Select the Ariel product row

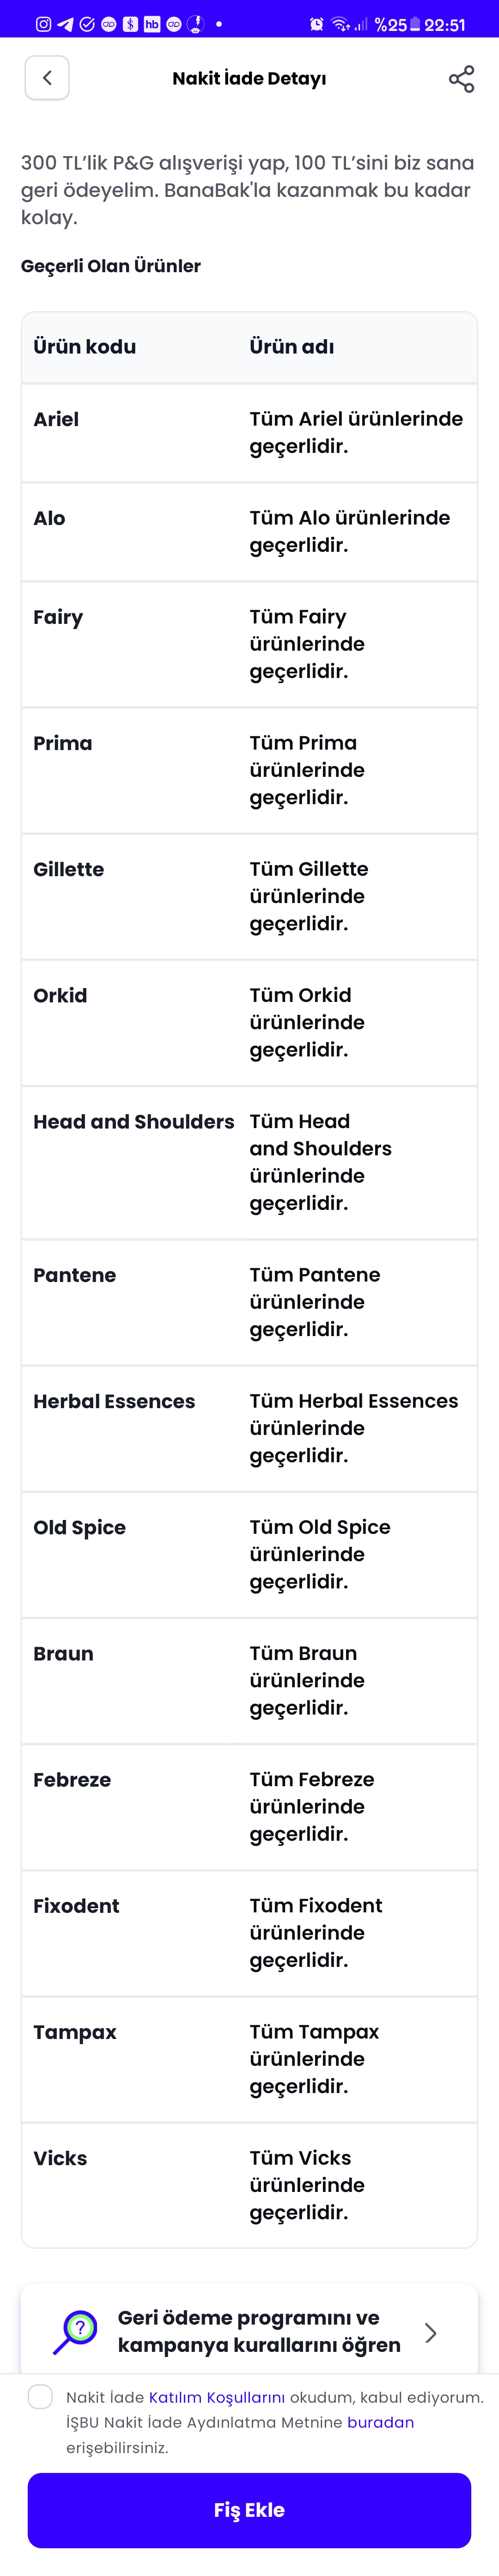click(249, 433)
